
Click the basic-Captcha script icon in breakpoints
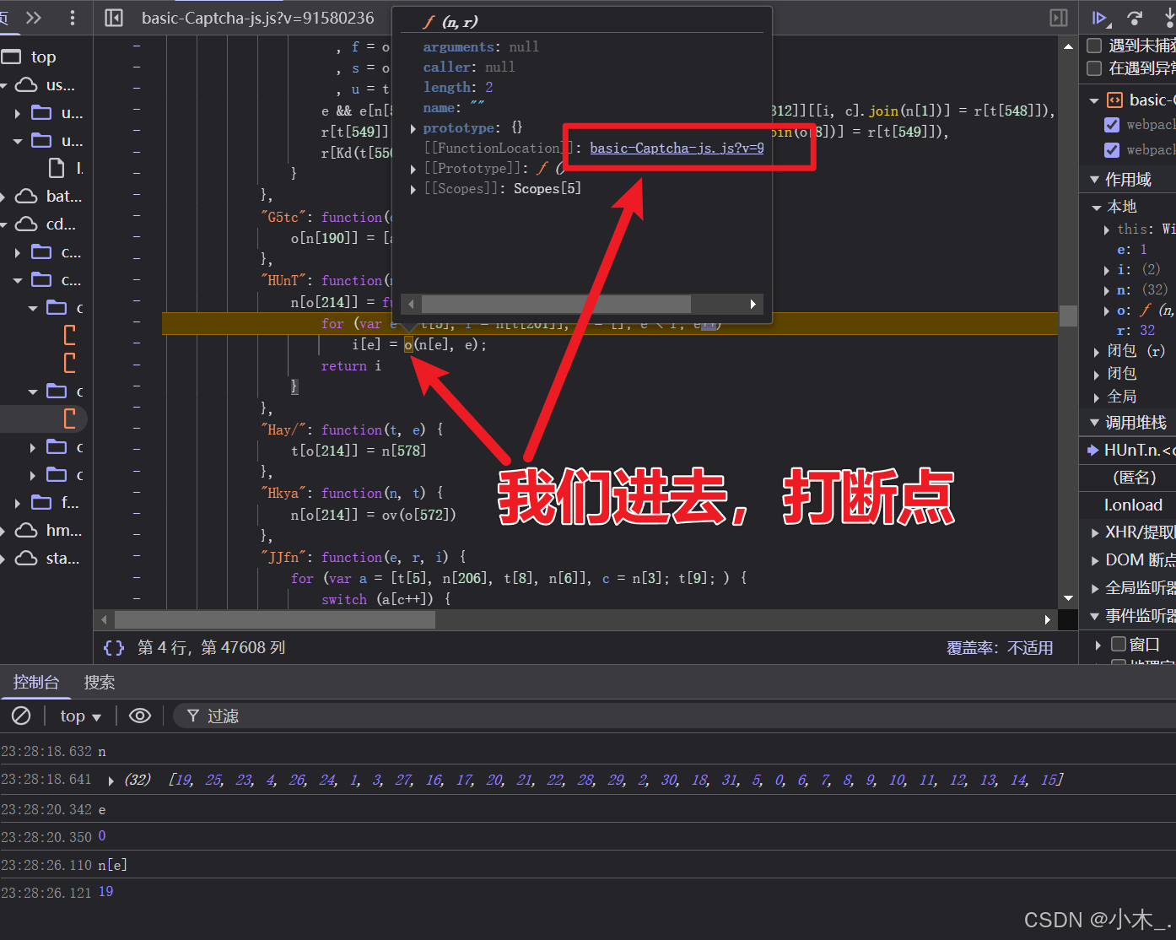point(1115,100)
